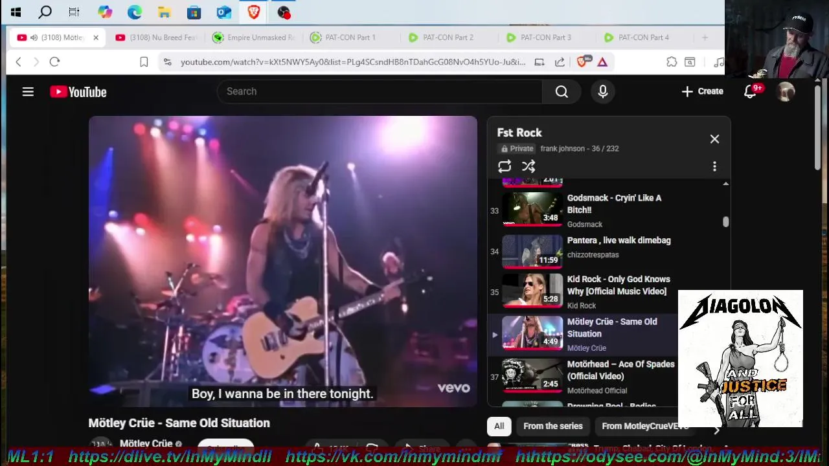Open a new browser tab
Viewport: 829px width, 466px height.
(705, 38)
